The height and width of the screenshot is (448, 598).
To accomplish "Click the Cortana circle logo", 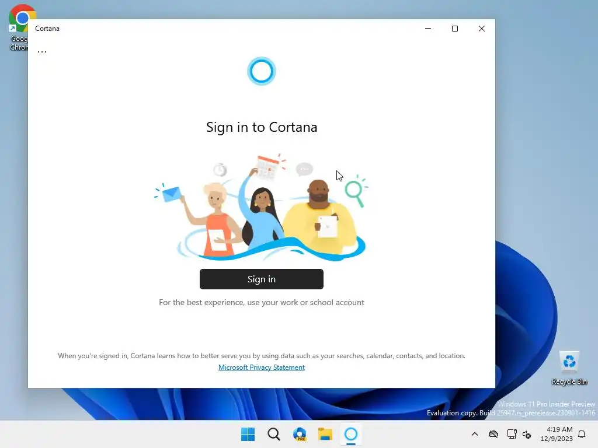I will (261, 71).
